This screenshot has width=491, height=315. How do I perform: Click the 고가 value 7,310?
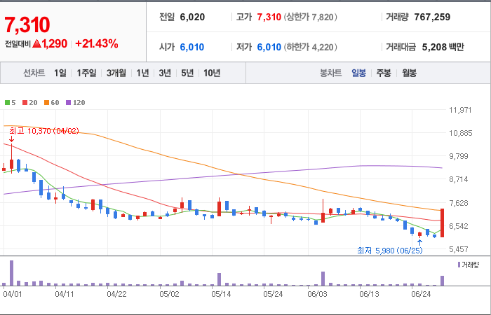pyautogui.click(x=269, y=17)
